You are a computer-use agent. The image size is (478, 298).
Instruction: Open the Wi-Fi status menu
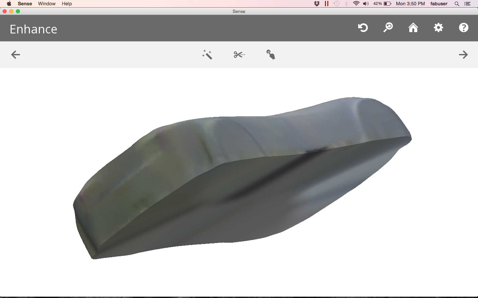356,4
